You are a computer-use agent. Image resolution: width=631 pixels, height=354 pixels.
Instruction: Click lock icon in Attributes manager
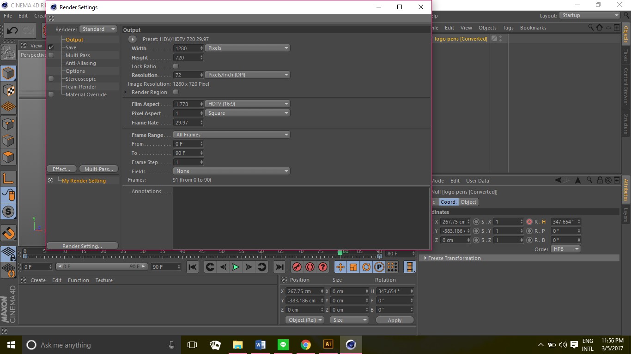pyautogui.click(x=599, y=180)
